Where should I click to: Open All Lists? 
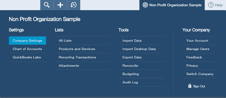(x=82, y=41)
